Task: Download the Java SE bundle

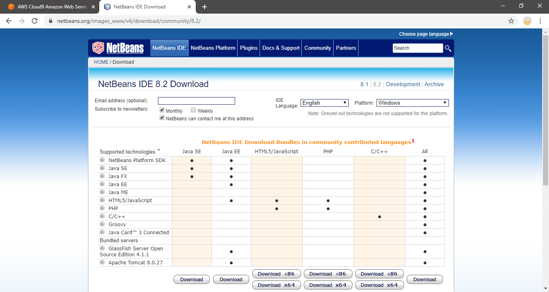Action: click(x=192, y=280)
